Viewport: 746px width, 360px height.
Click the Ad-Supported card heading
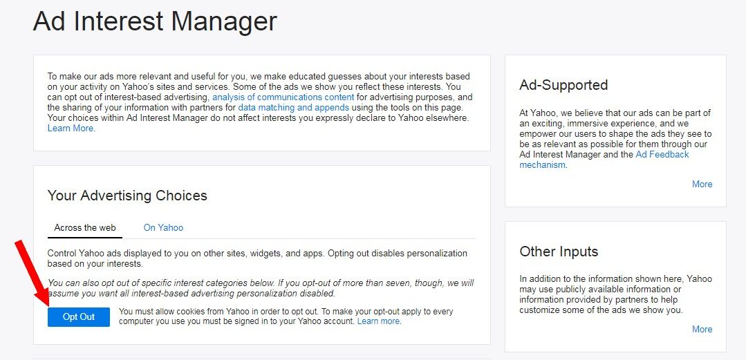coord(563,85)
